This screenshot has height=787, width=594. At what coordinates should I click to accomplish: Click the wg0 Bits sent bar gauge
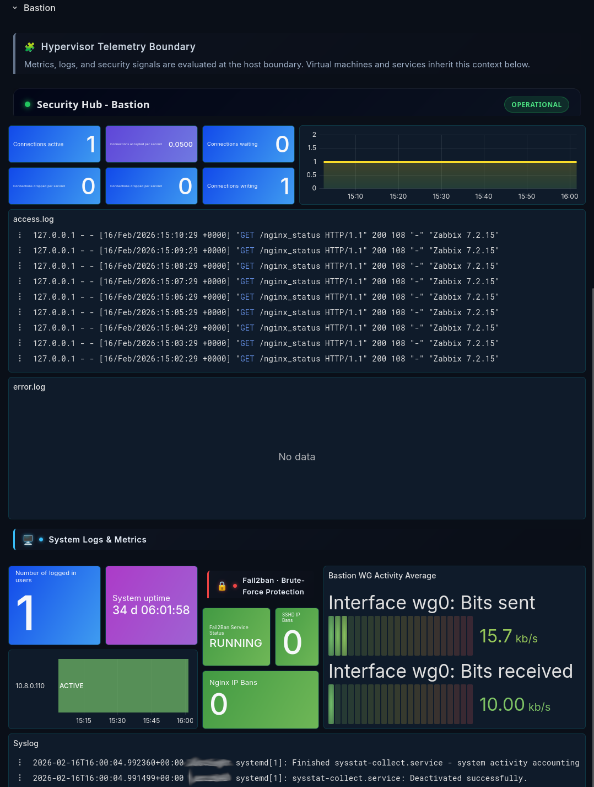400,636
